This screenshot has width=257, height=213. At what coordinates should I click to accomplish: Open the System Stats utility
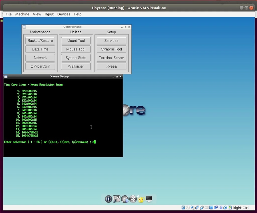coord(76,58)
